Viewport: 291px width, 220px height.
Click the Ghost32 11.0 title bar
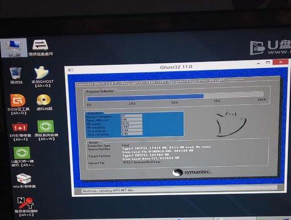pyautogui.click(x=176, y=67)
